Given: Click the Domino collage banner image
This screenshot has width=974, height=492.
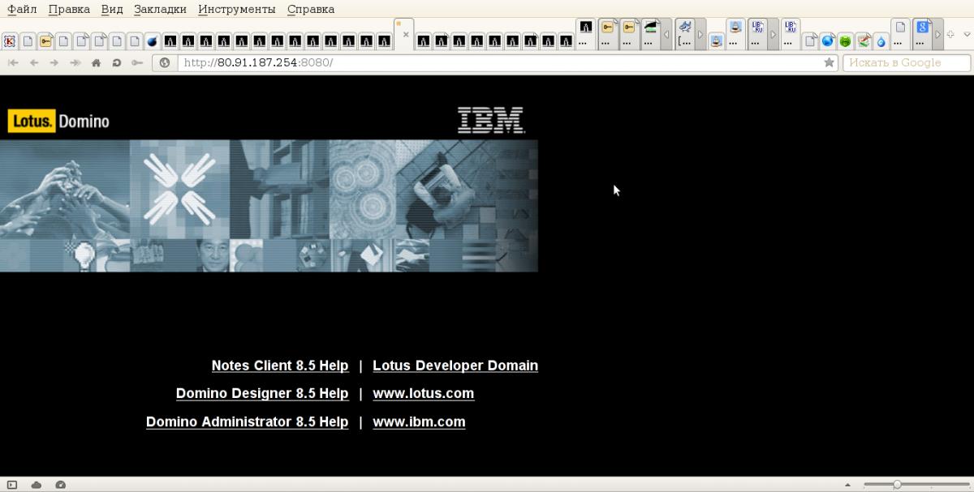Looking at the screenshot, I should [269, 206].
